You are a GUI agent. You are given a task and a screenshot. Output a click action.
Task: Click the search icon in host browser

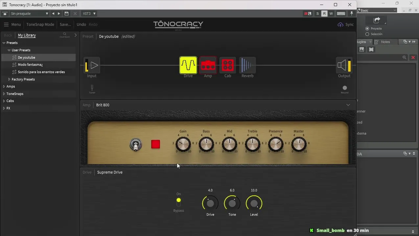[405, 57]
